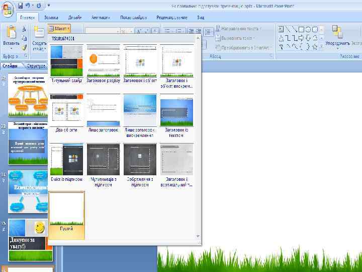Choose the Мультимедіа з підписом layout

pyautogui.click(x=103, y=165)
